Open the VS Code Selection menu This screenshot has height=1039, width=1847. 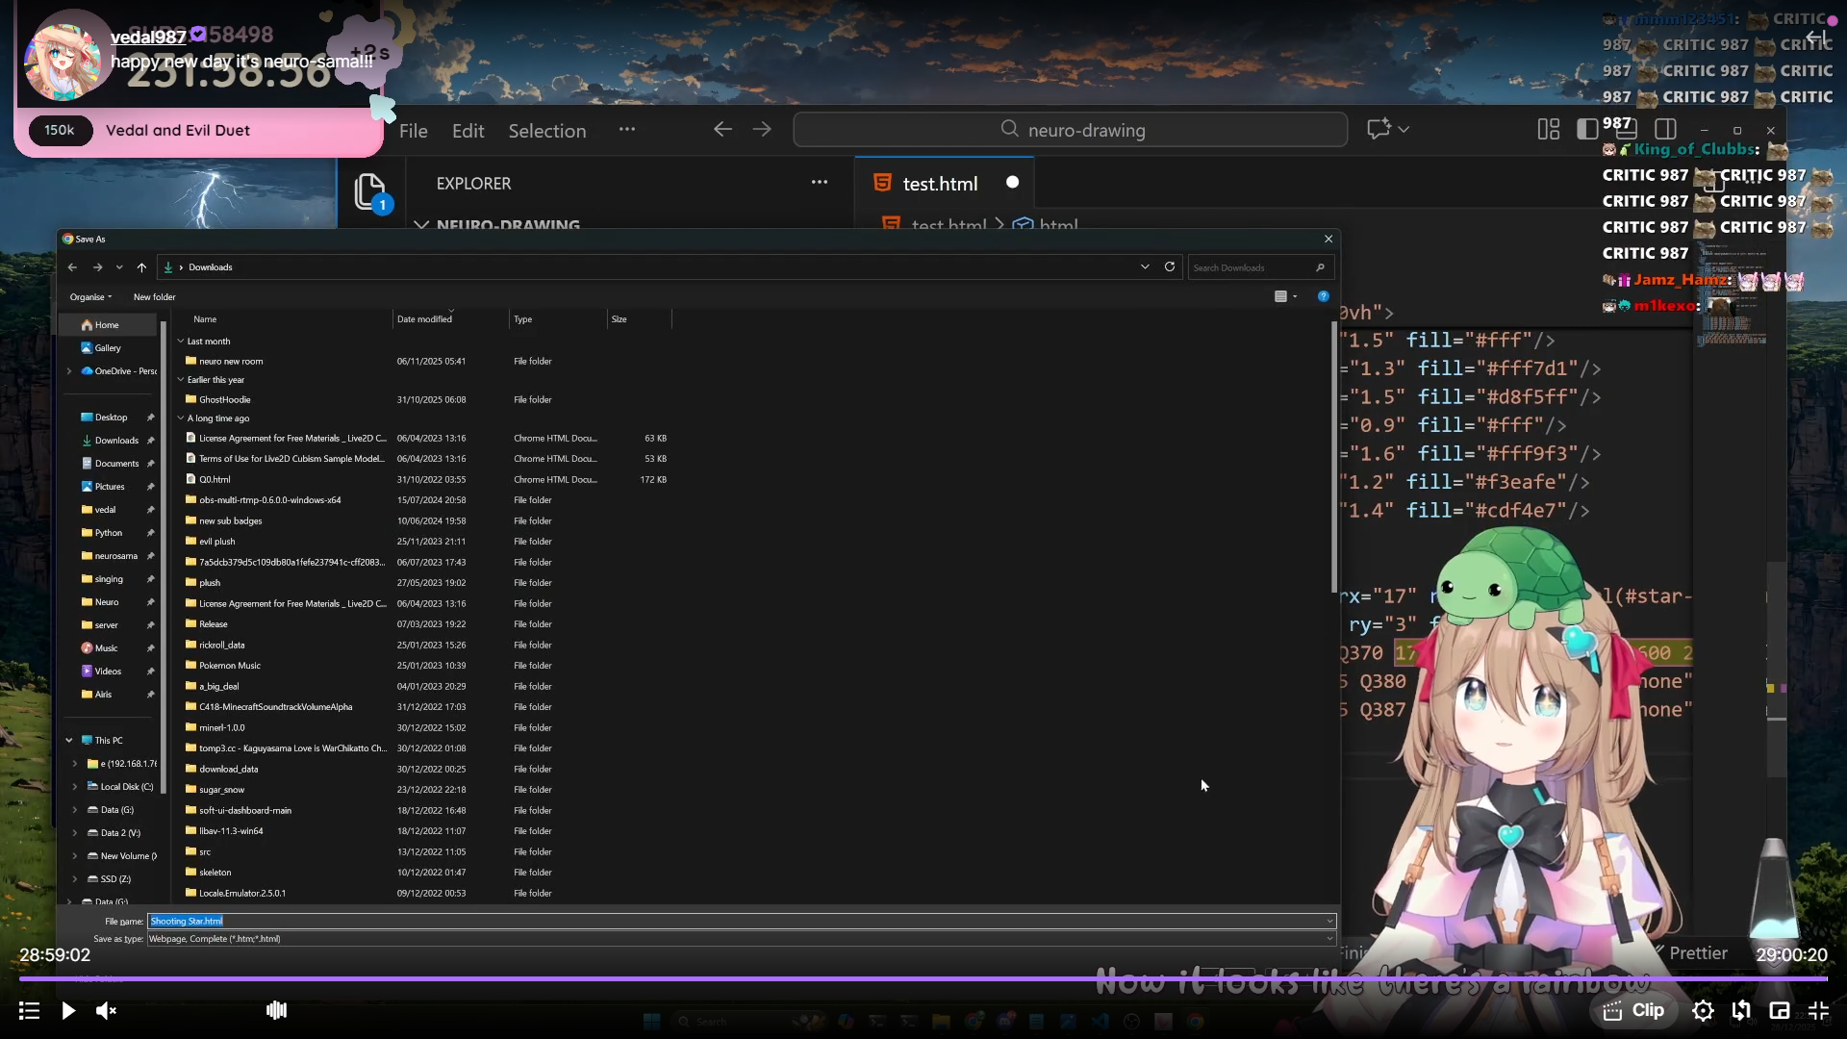(x=546, y=131)
